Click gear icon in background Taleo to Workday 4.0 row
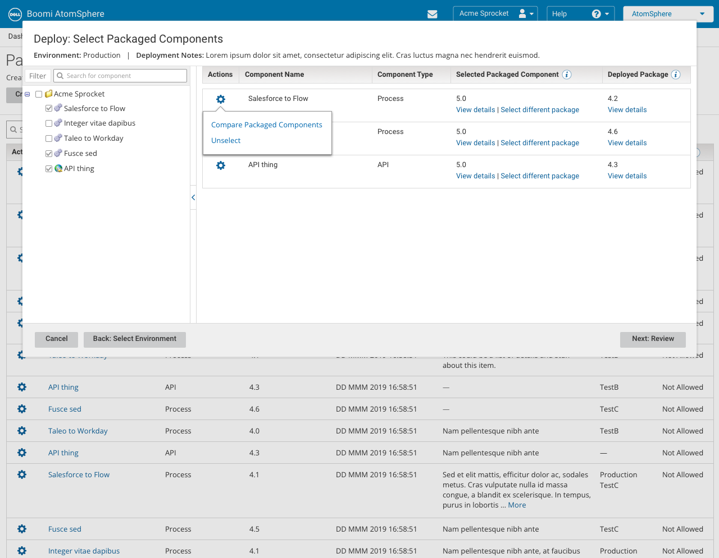This screenshot has width=719, height=558. [x=22, y=431]
